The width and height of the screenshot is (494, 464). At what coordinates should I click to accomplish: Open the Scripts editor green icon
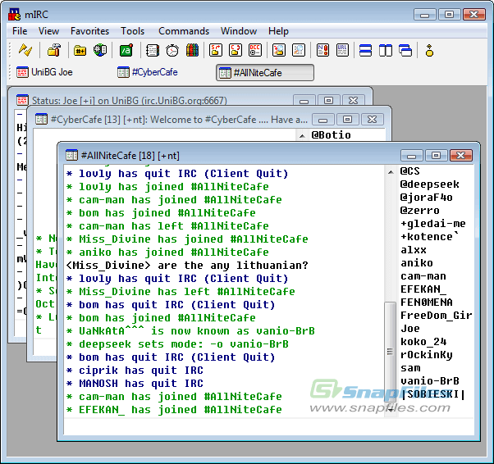[126, 50]
